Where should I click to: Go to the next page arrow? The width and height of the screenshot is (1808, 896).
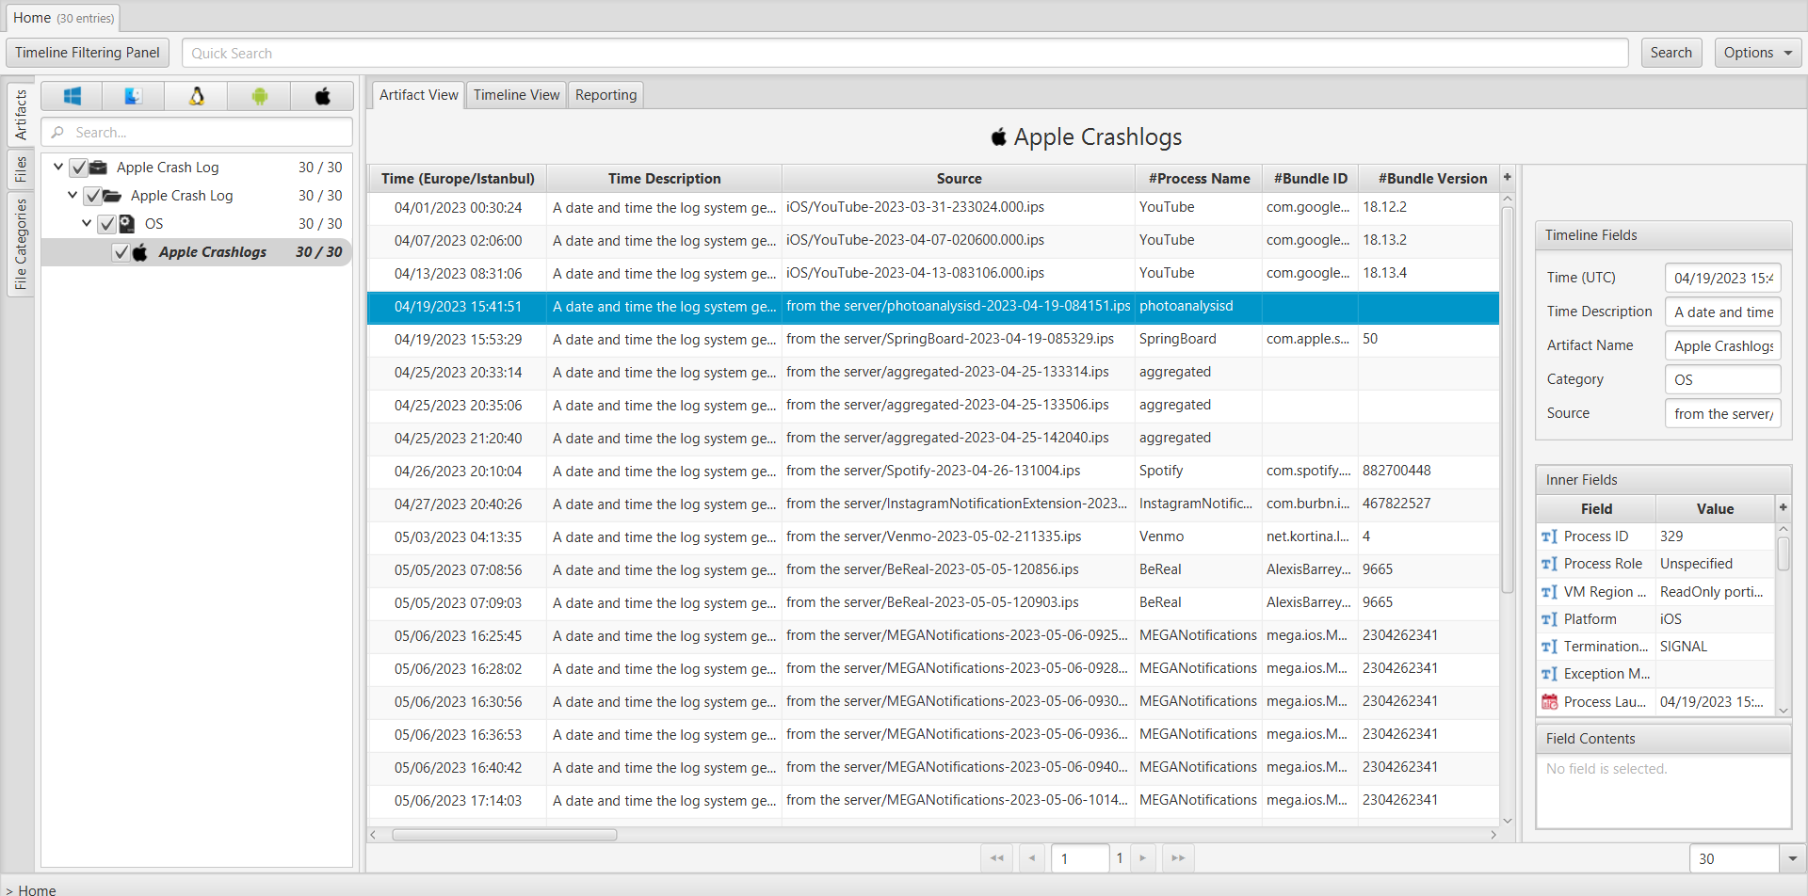[x=1143, y=858]
